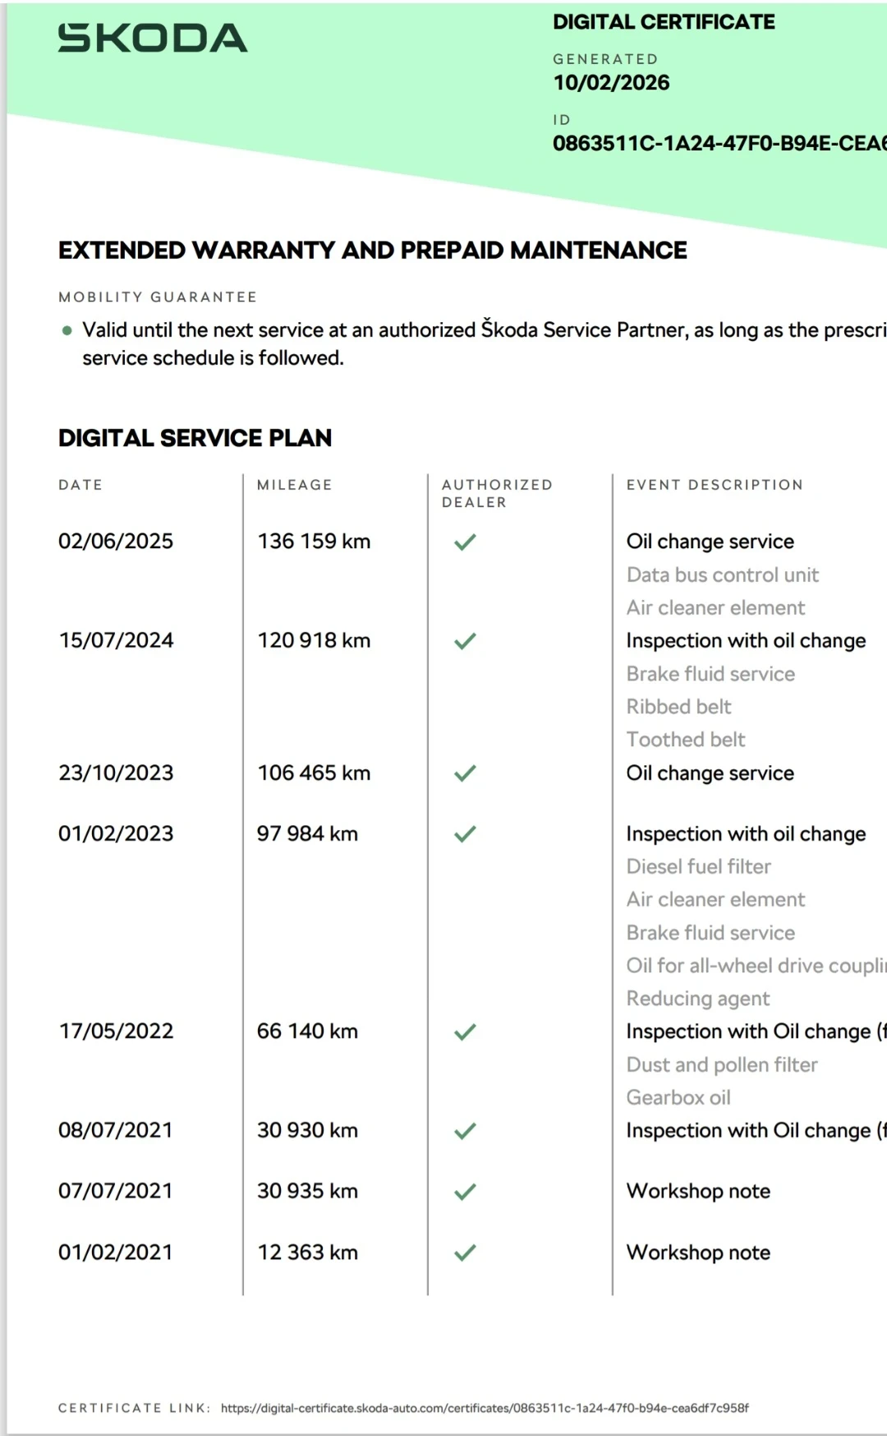Select the Event Description column header
Screen dimensions: 887x1436
point(715,485)
